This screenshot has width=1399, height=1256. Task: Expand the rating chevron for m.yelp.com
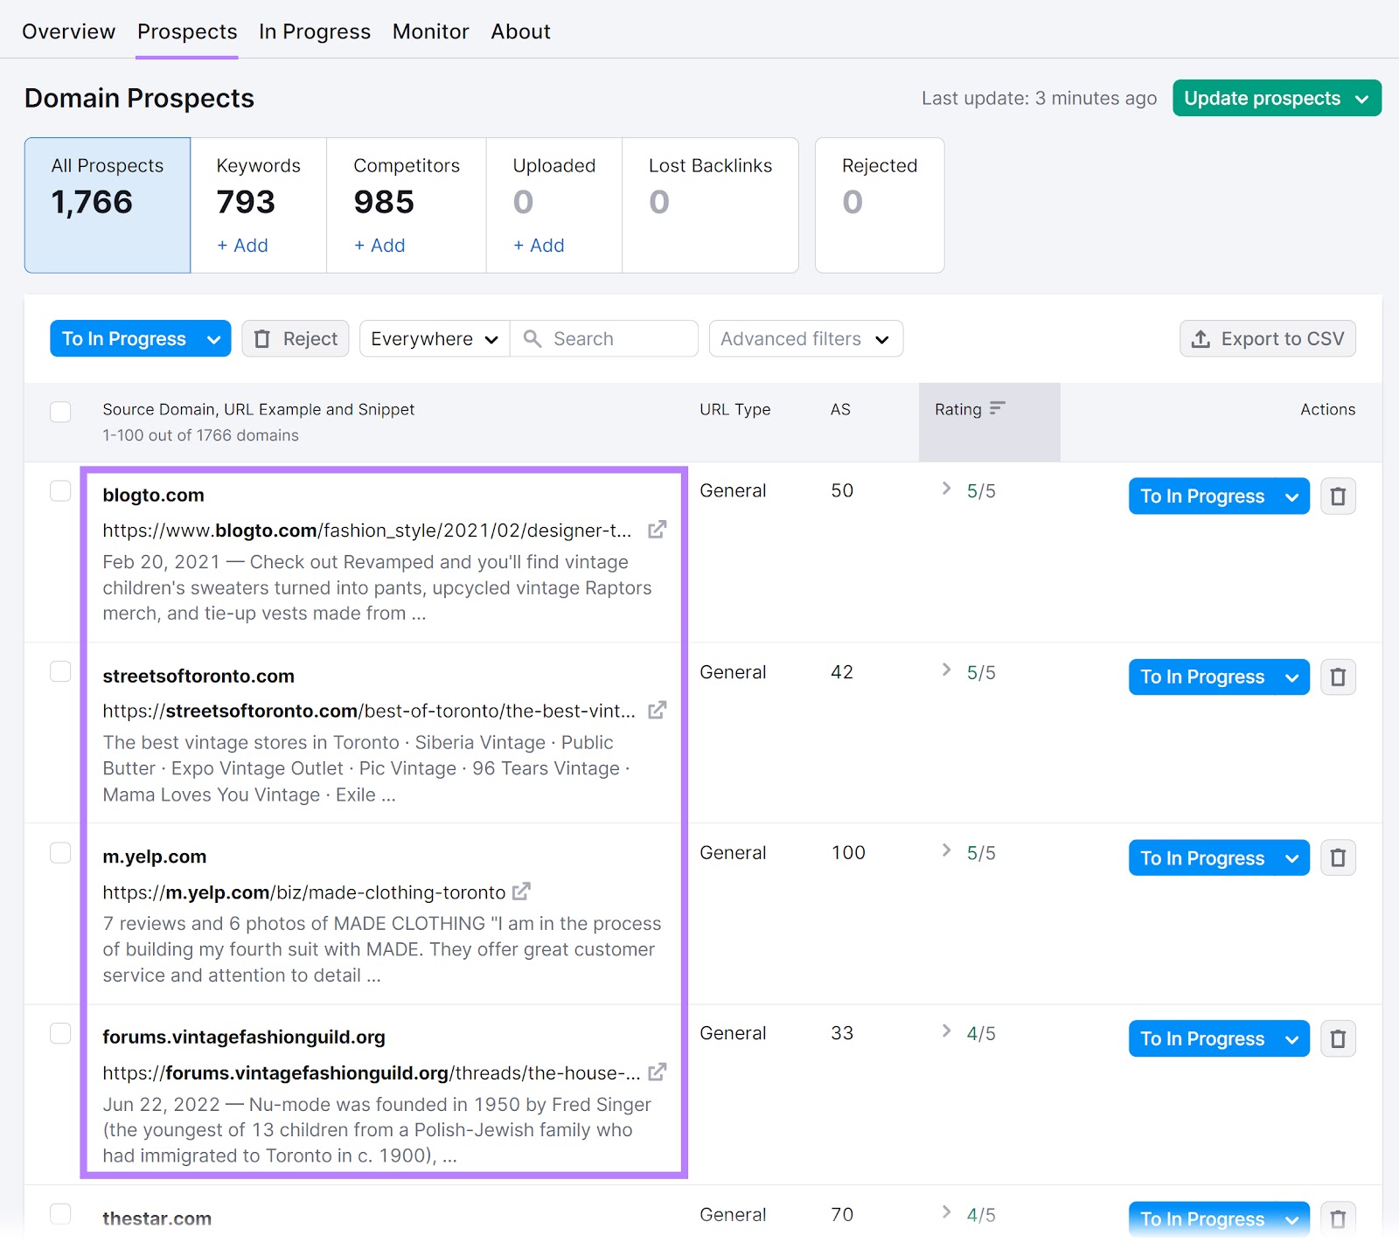(x=945, y=852)
